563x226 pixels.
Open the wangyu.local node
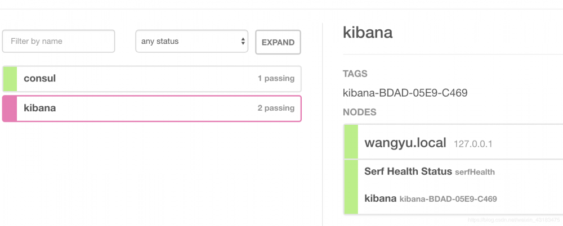[x=405, y=143]
